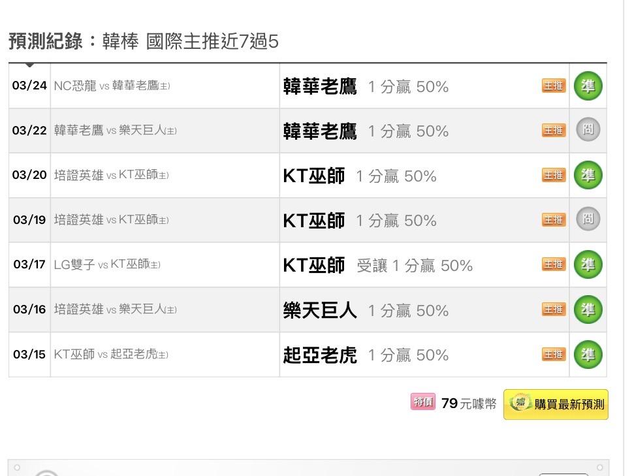This screenshot has height=476, width=632.
Task: Open the NC恐龍 vs 韓華老鷹 match
Action: pyautogui.click(x=112, y=86)
